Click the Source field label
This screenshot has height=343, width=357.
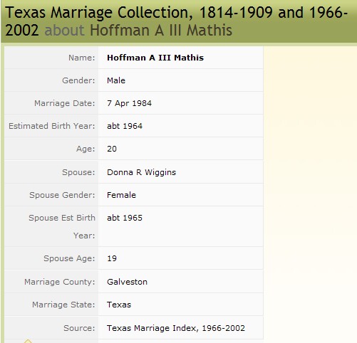click(79, 328)
